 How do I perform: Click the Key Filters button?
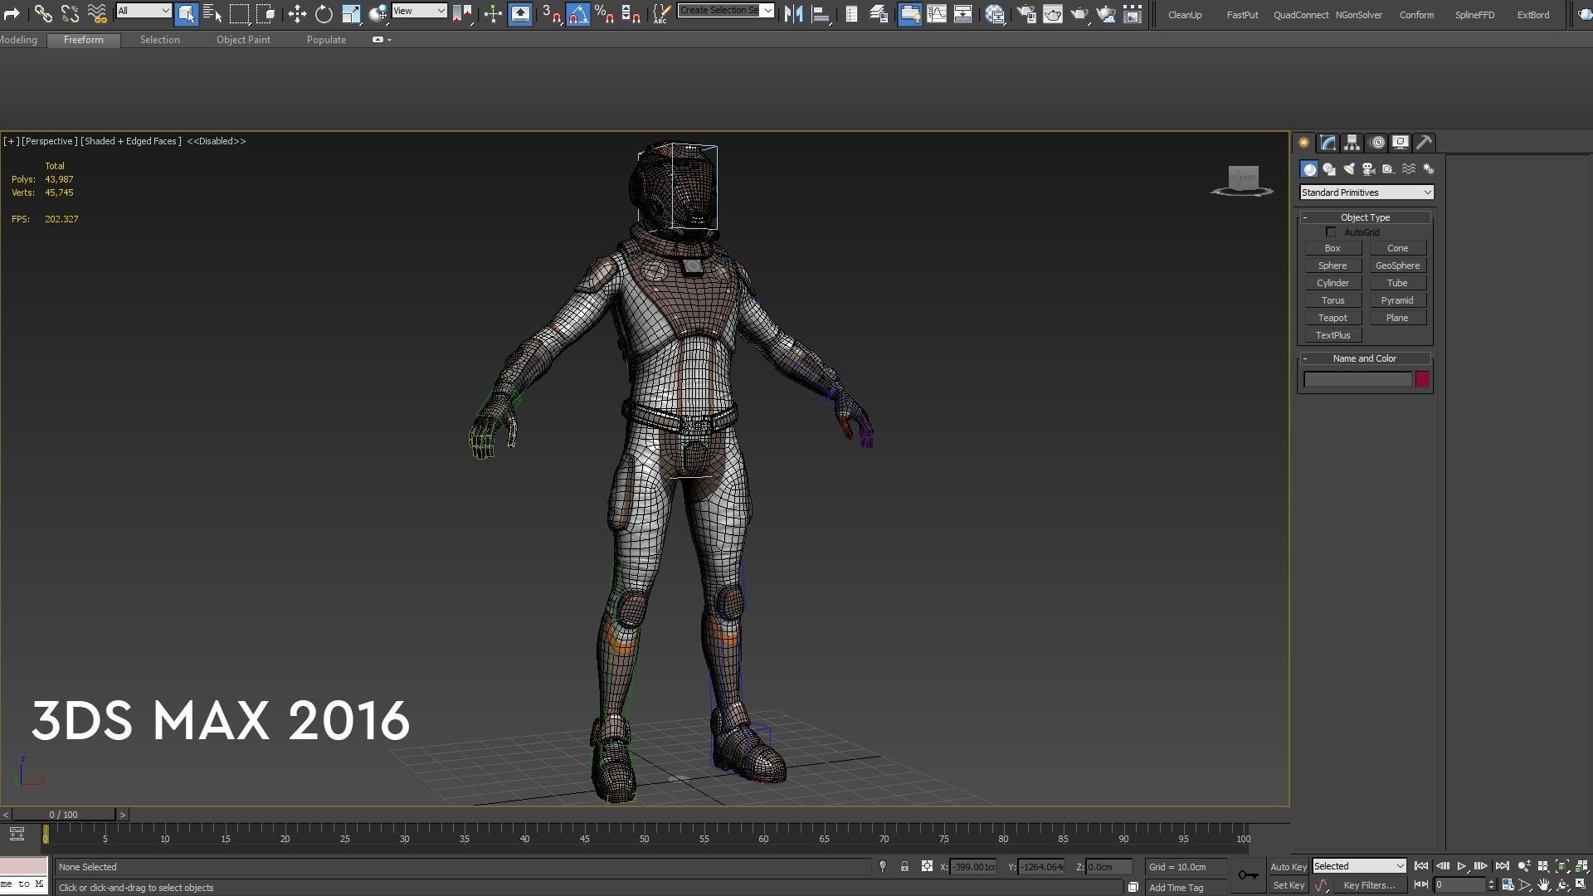point(1369,885)
